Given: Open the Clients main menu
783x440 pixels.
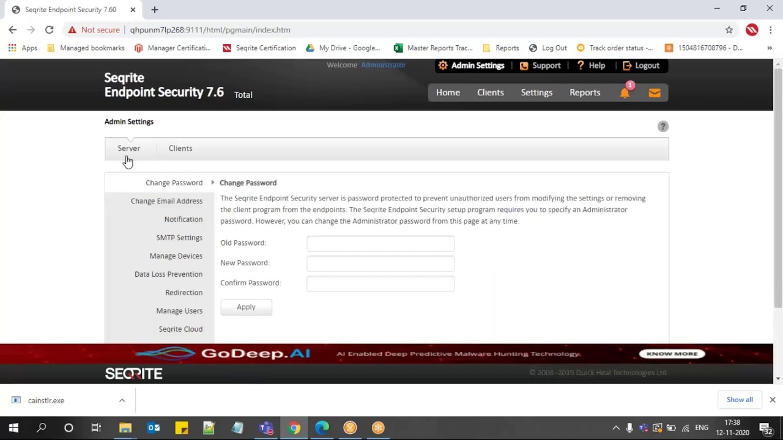Looking at the screenshot, I should tap(491, 92).
